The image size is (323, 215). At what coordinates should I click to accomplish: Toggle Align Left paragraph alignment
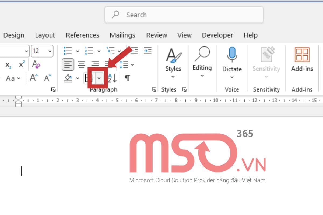[x=68, y=64]
